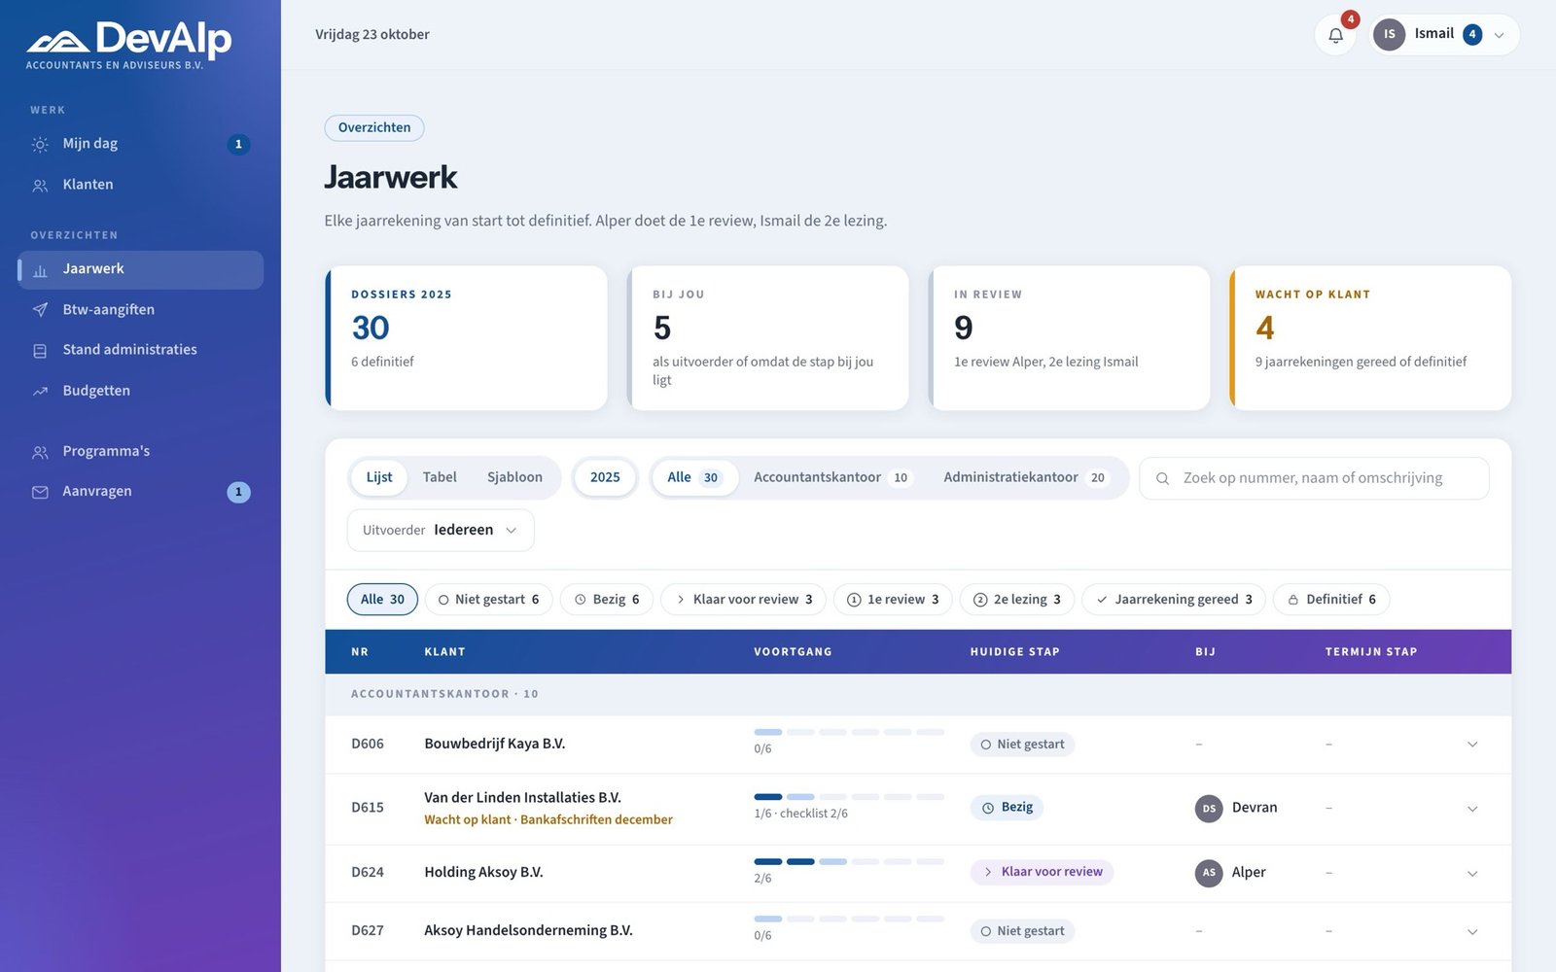Image resolution: width=1556 pixels, height=972 pixels.
Task: Filter by Jaarrekening gereed status
Action: pyautogui.click(x=1174, y=599)
